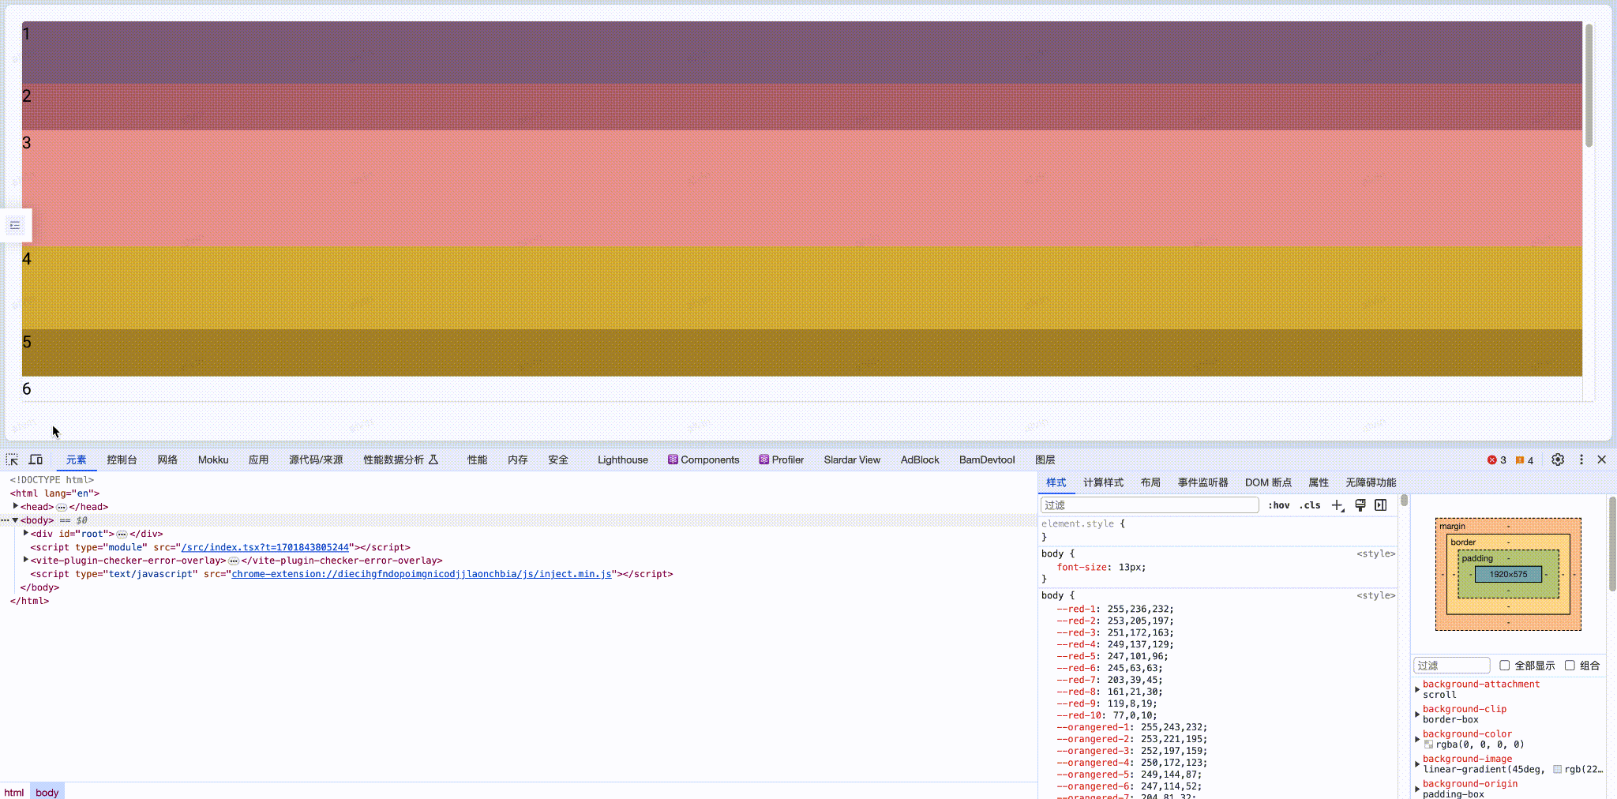Expand the head element node
Viewport: 1617px width, 799px height.
coord(16,506)
